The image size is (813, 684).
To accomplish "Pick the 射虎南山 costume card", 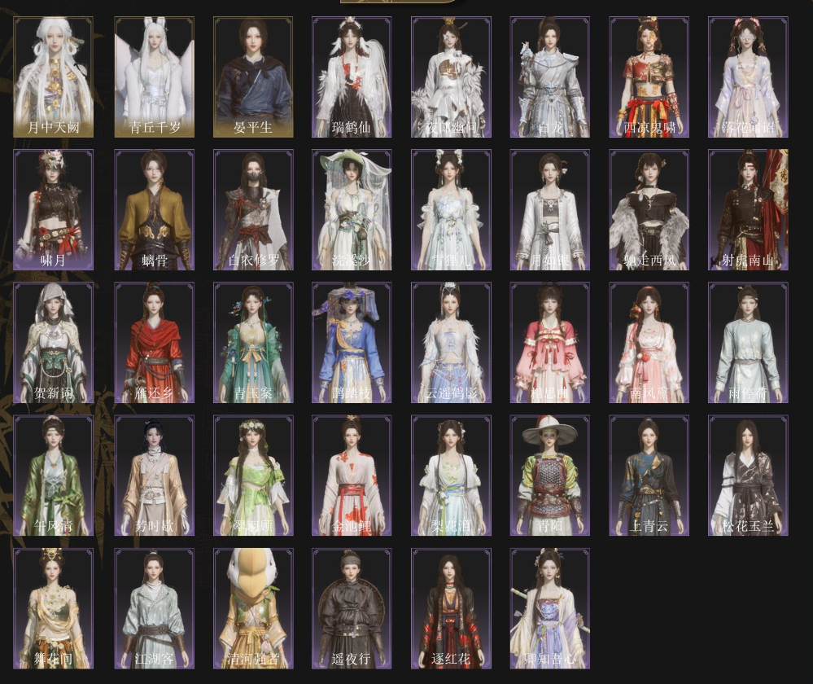I will tap(748, 210).
